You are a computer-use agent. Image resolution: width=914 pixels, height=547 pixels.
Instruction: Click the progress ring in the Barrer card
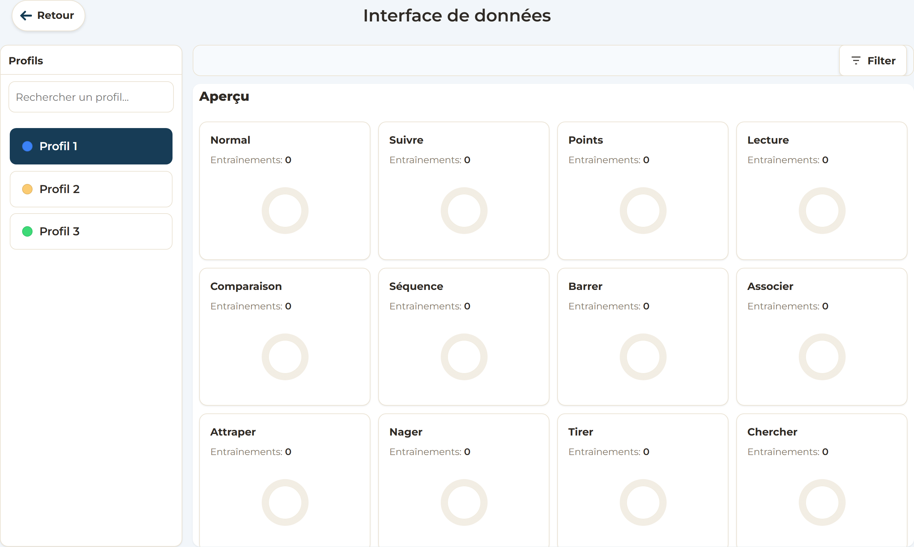coord(643,357)
